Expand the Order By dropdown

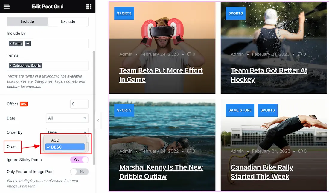(67, 132)
